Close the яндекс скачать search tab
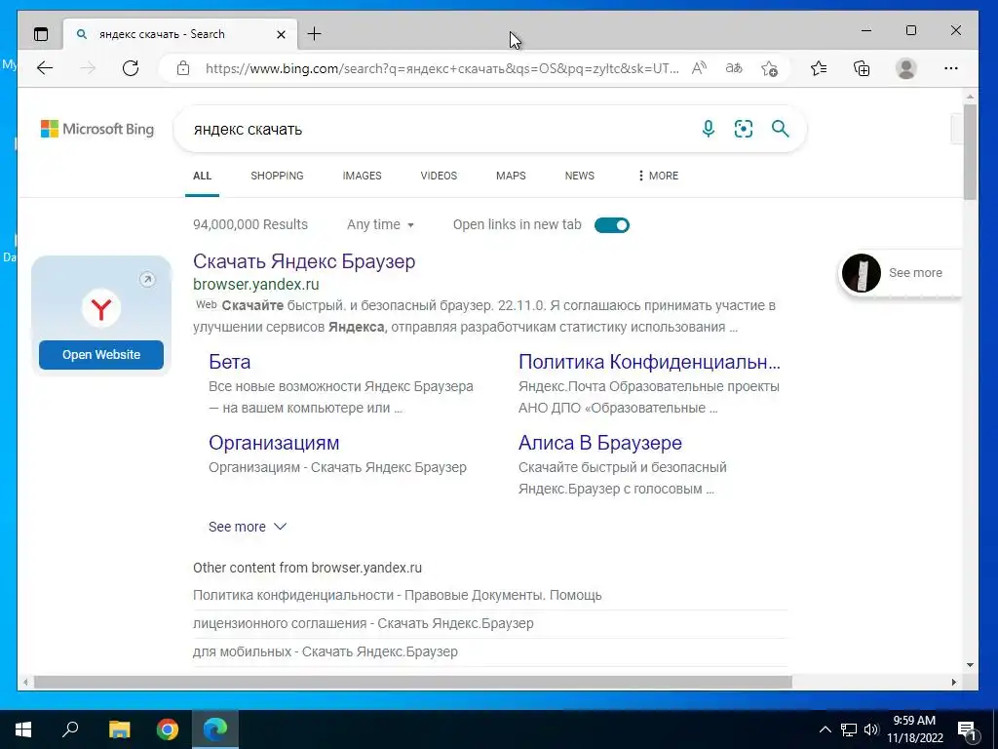The width and height of the screenshot is (998, 749). 281,34
